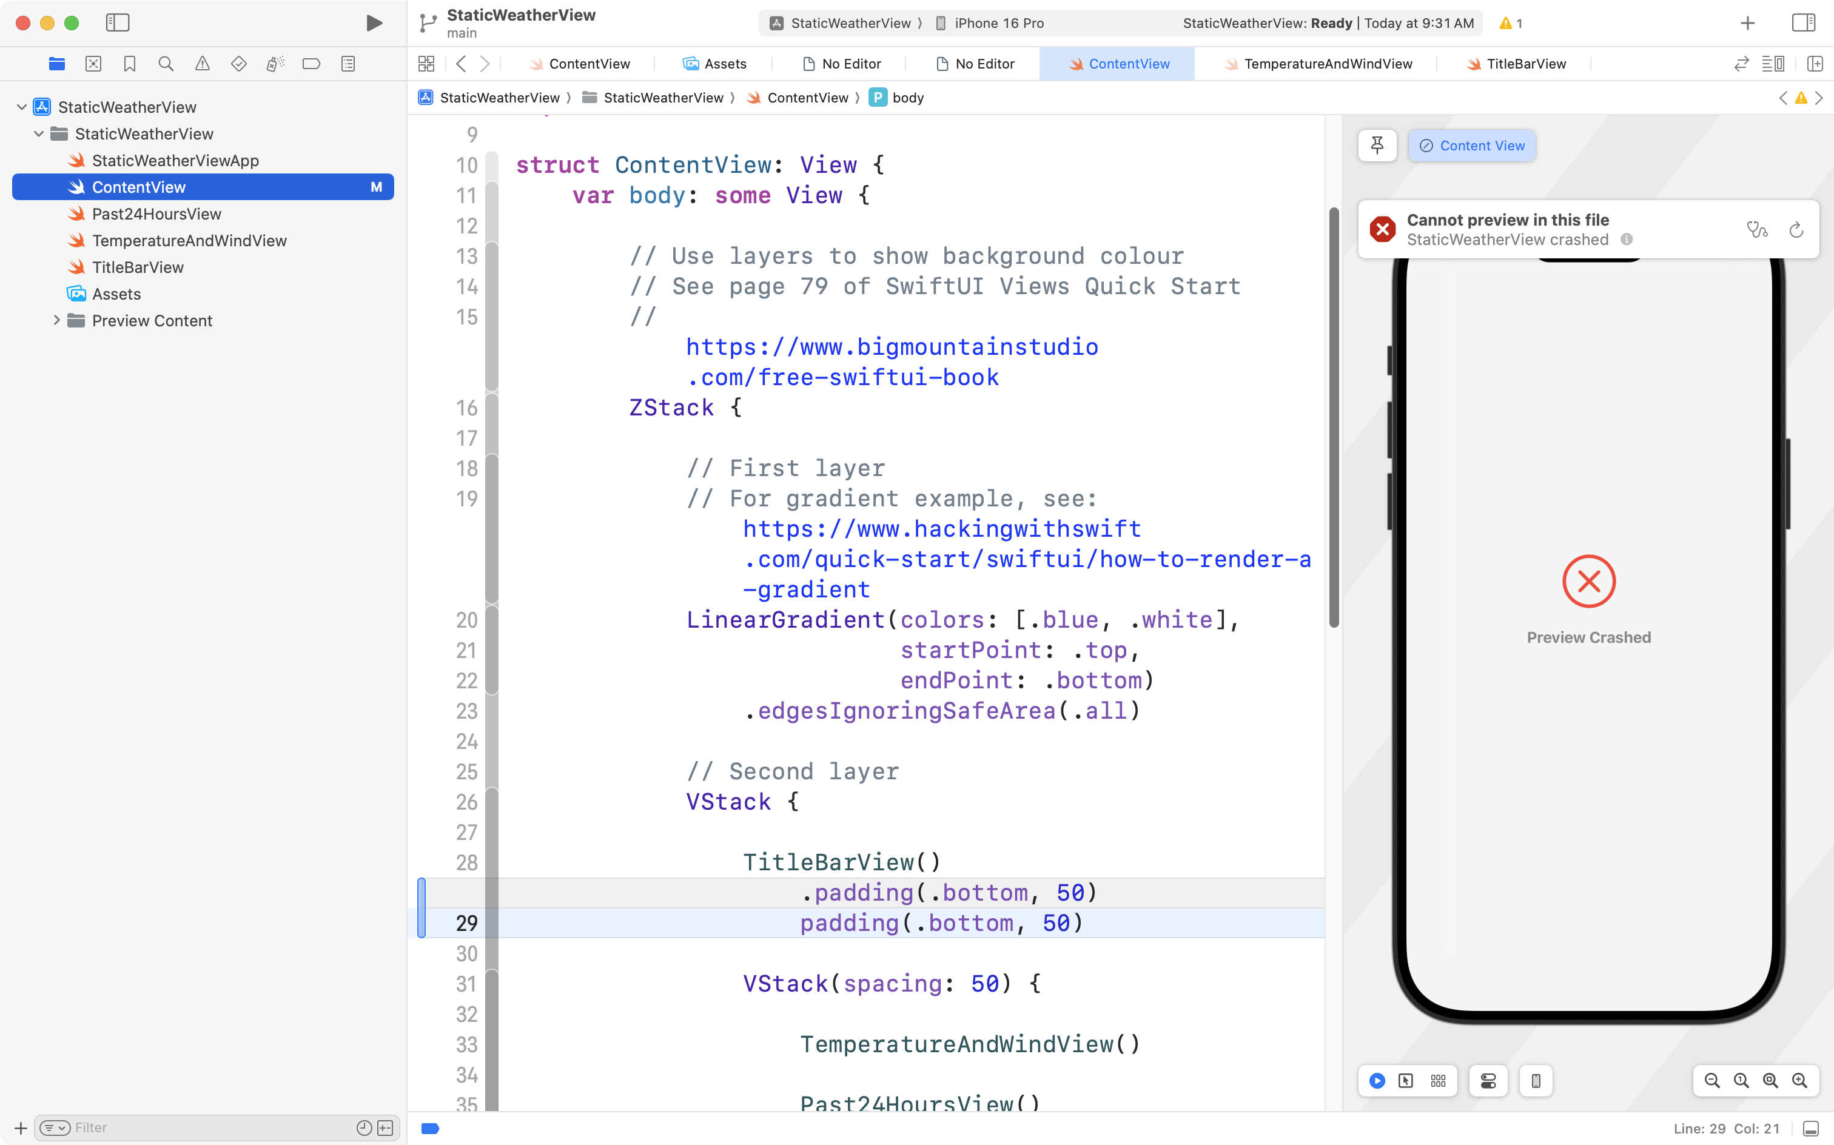This screenshot has height=1145, width=1834.
Task: Click the Run play button in toolbar
Action: click(x=374, y=22)
